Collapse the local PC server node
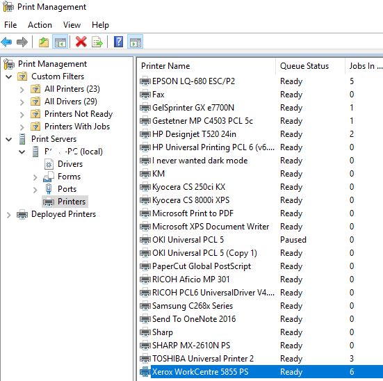Viewport: 383px width, 381px height. point(22,152)
